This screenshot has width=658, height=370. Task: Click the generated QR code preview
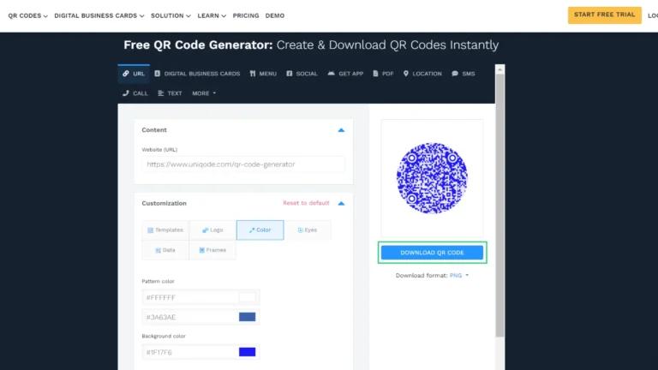(x=432, y=178)
